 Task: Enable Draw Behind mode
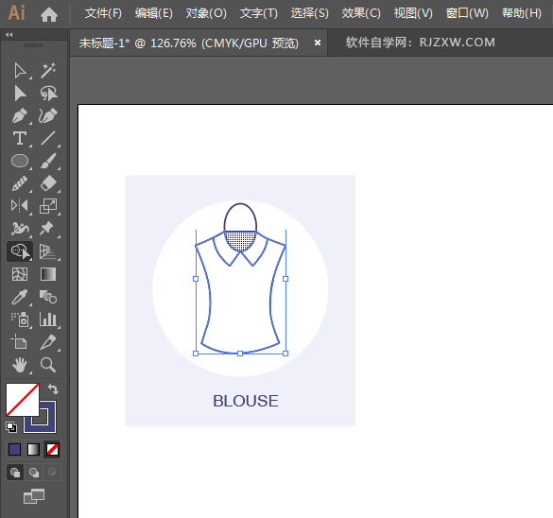tap(34, 473)
